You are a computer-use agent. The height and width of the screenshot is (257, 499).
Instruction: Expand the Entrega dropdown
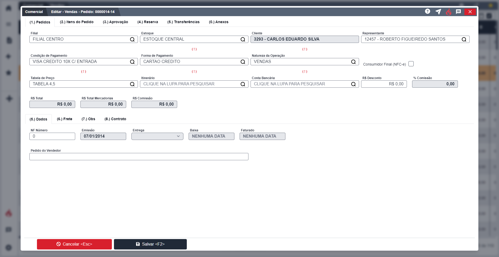(157, 136)
